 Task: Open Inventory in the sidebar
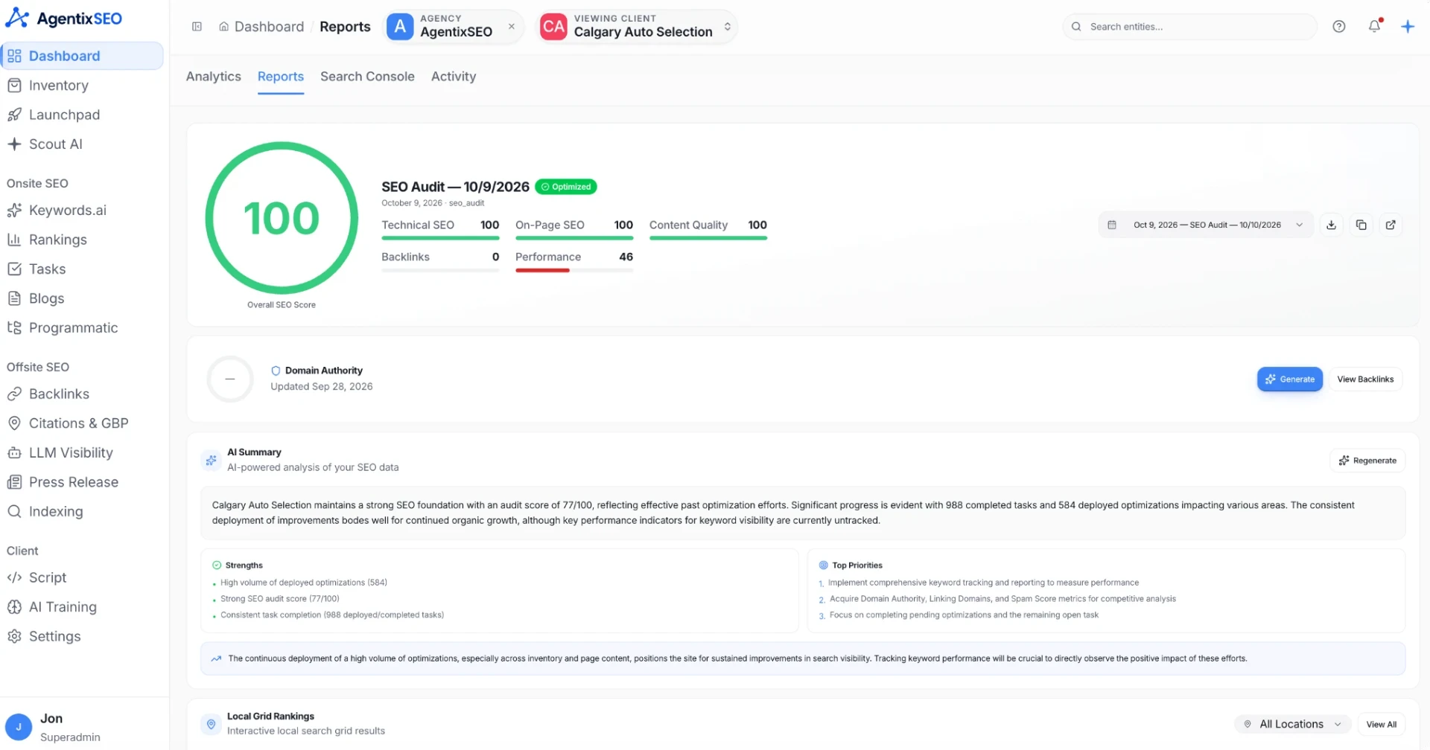(x=82, y=86)
